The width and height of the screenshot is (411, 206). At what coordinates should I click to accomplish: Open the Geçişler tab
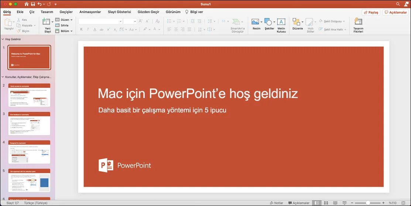coord(66,12)
